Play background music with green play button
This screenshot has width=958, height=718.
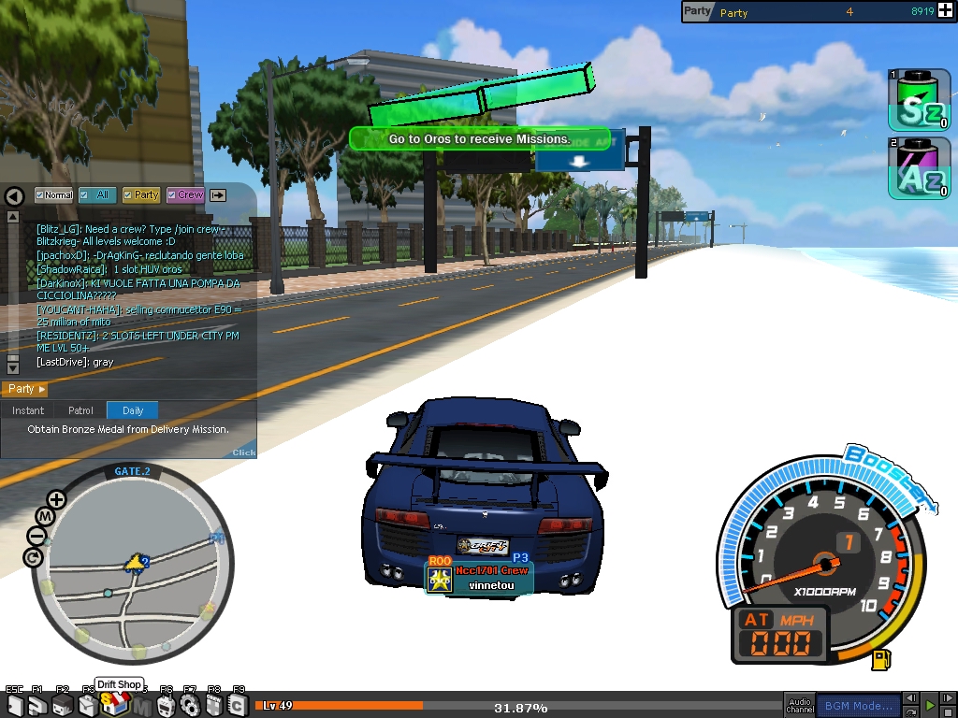tap(929, 705)
